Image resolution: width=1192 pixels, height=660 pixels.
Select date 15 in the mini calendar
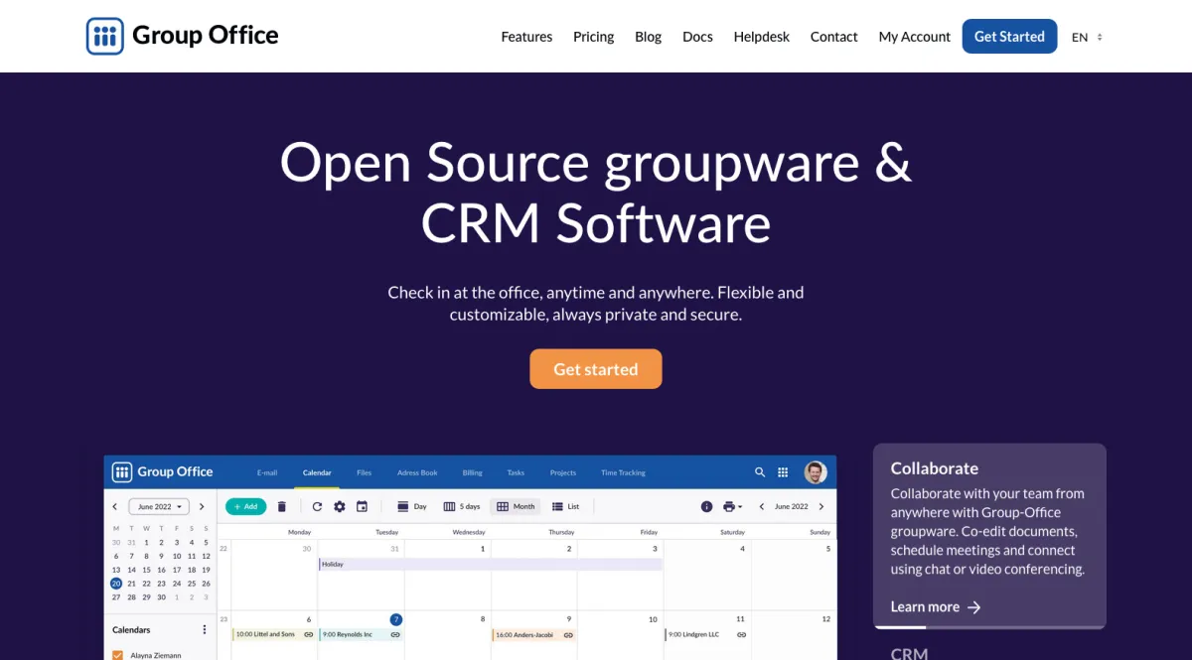pos(146,570)
